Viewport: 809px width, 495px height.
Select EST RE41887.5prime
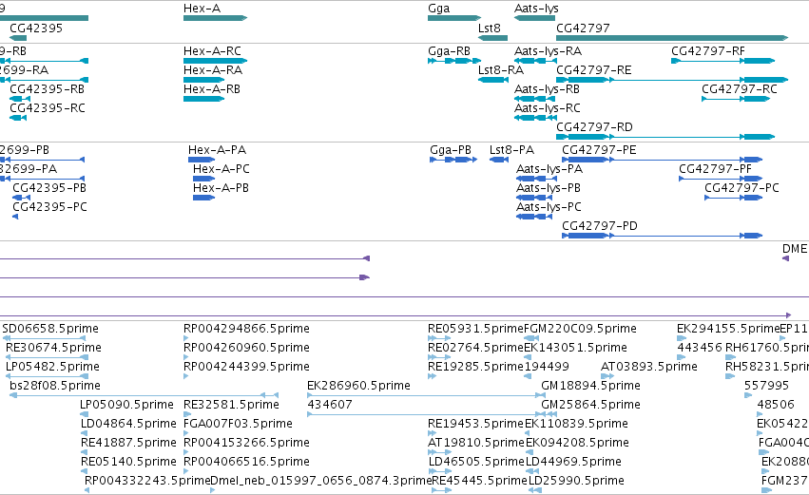pyautogui.click(x=85, y=452)
